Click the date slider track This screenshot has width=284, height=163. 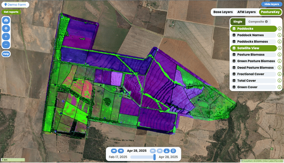(x=143, y=157)
